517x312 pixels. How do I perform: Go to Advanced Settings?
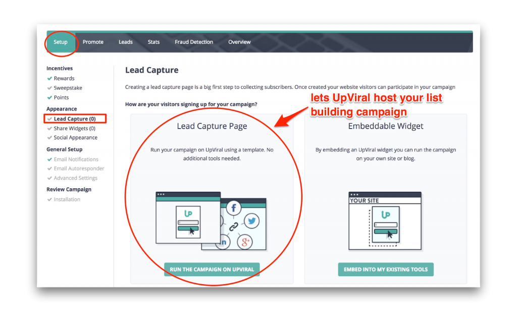[76, 178]
